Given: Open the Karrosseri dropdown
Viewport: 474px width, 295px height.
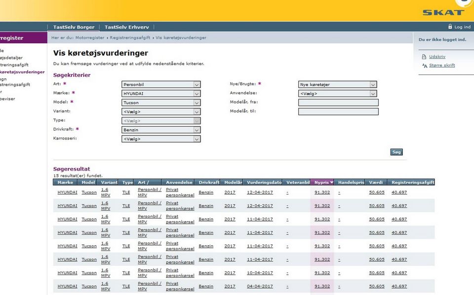Looking at the screenshot, I should tap(161, 139).
